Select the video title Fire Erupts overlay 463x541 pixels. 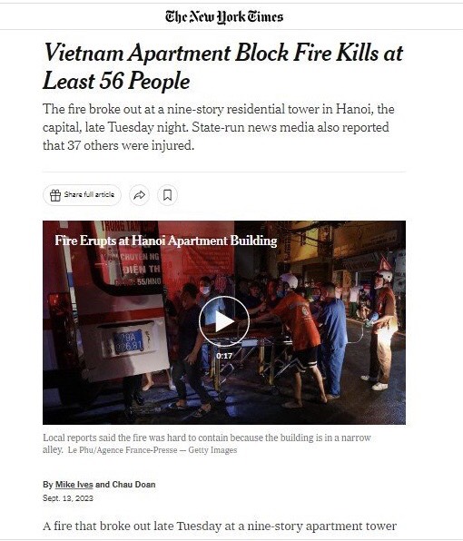(x=166, y=241)
